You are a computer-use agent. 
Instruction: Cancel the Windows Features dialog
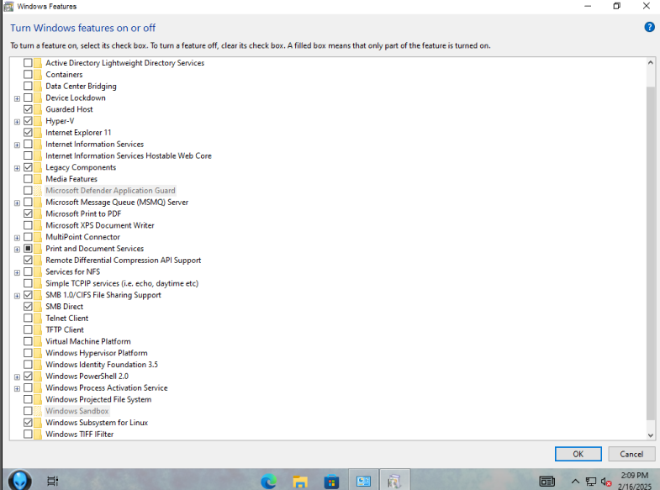pyautogui.click(x=631, y=454)
